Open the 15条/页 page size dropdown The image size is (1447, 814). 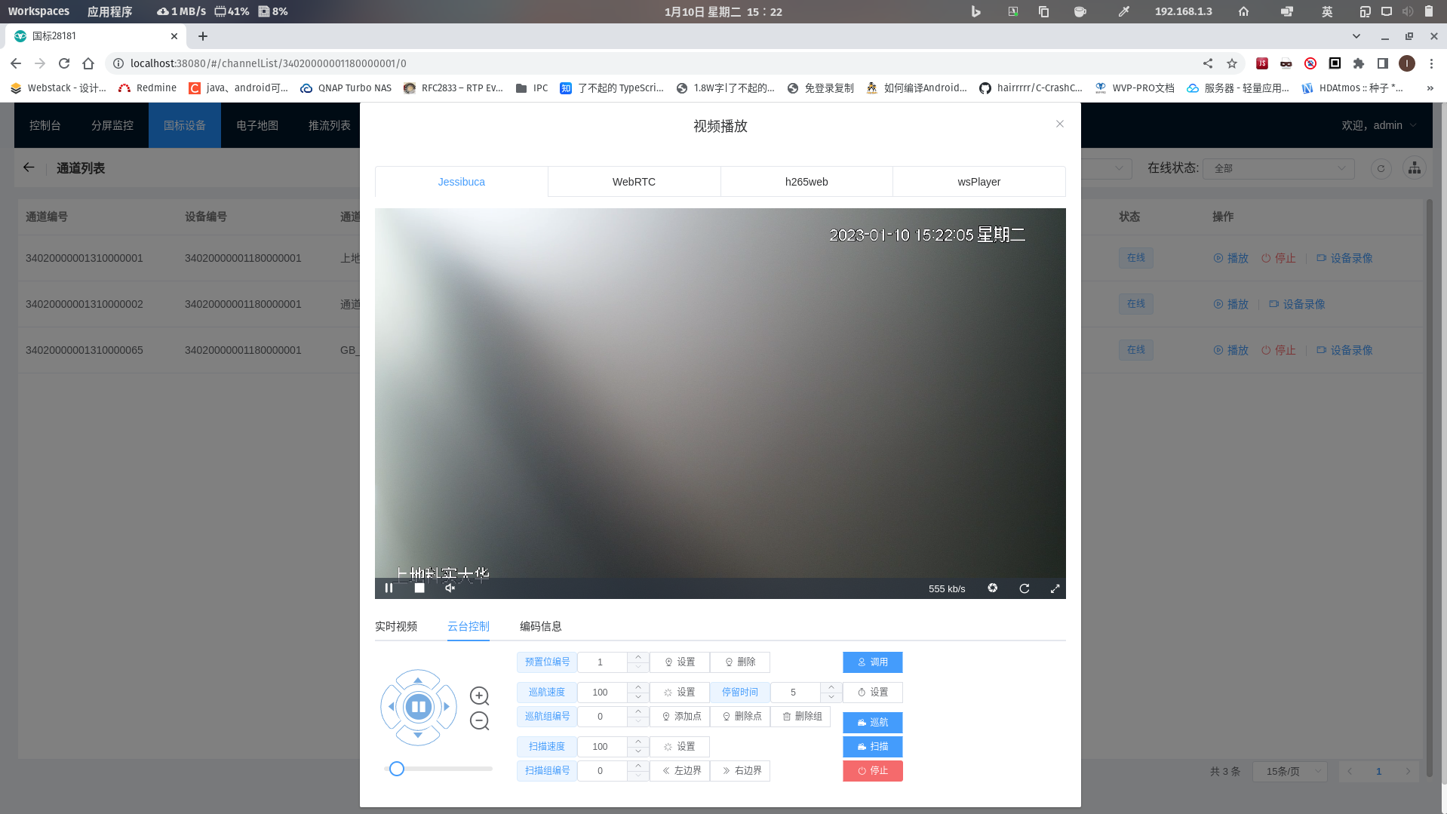pos(1289,771)
